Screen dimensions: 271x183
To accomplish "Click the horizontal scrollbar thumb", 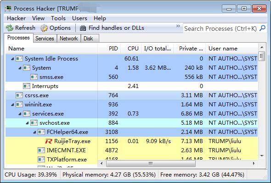I will point(151,163).
